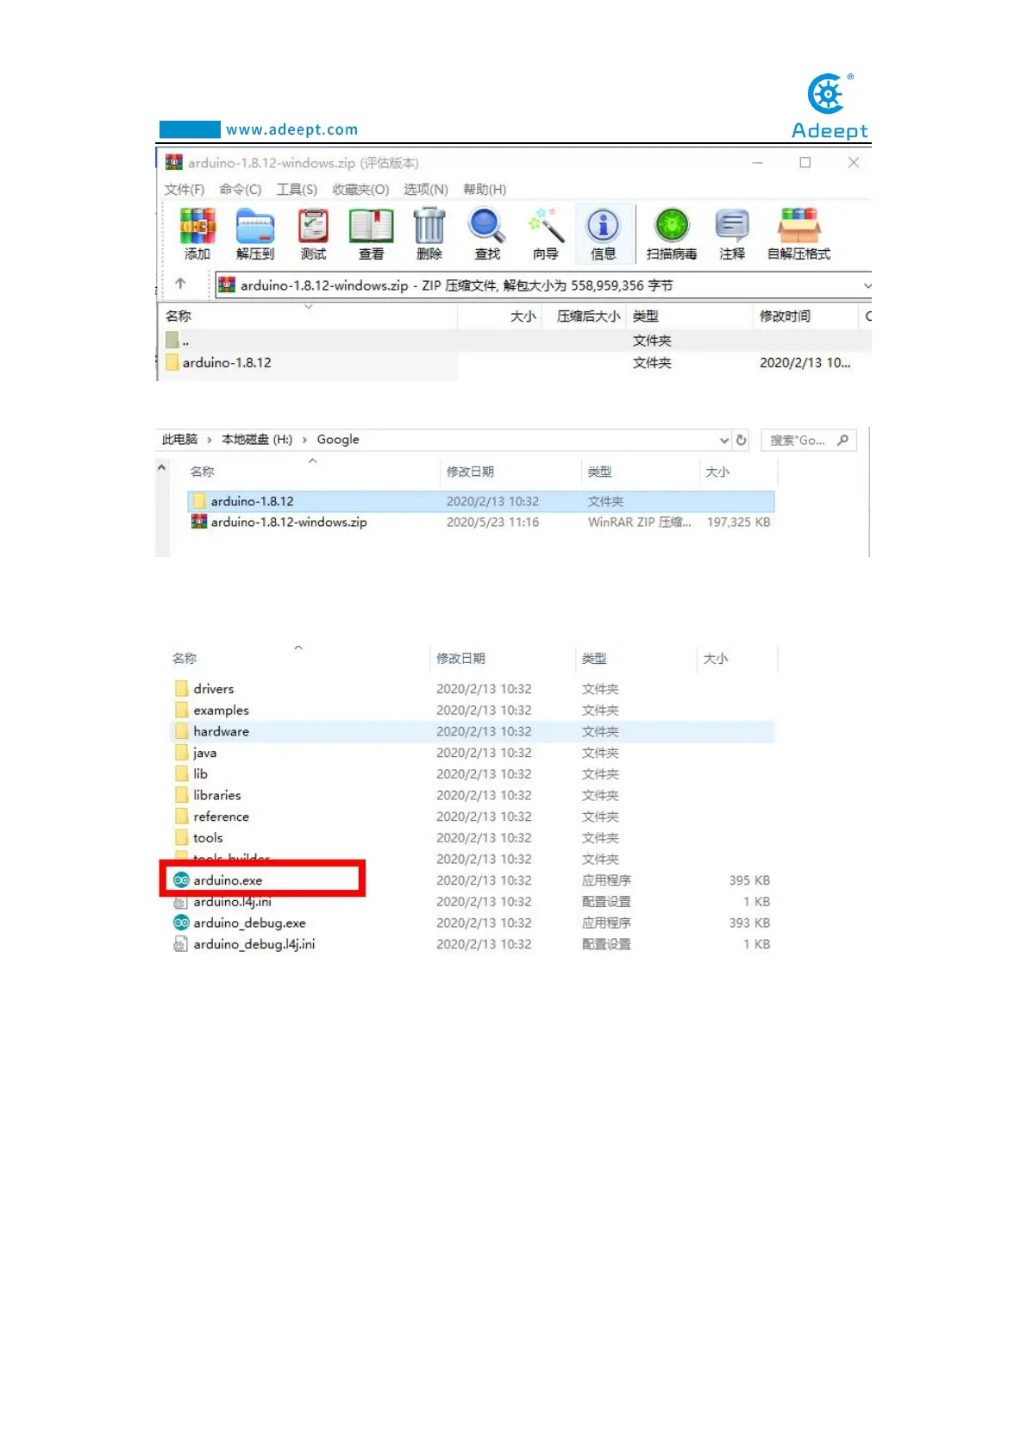Click the scroll-up arrow beside Google file list
1027x1452 pixels.
click(x=161, y=467)
